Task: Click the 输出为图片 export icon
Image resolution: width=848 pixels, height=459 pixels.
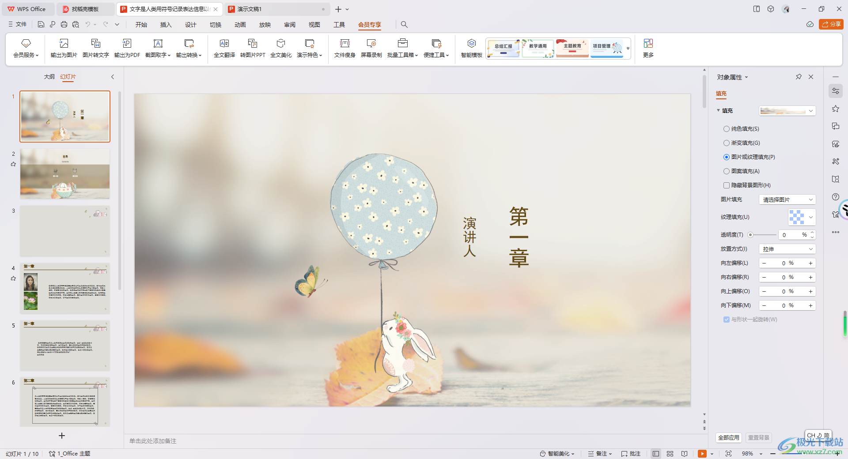Action: [x=64, y=48]
